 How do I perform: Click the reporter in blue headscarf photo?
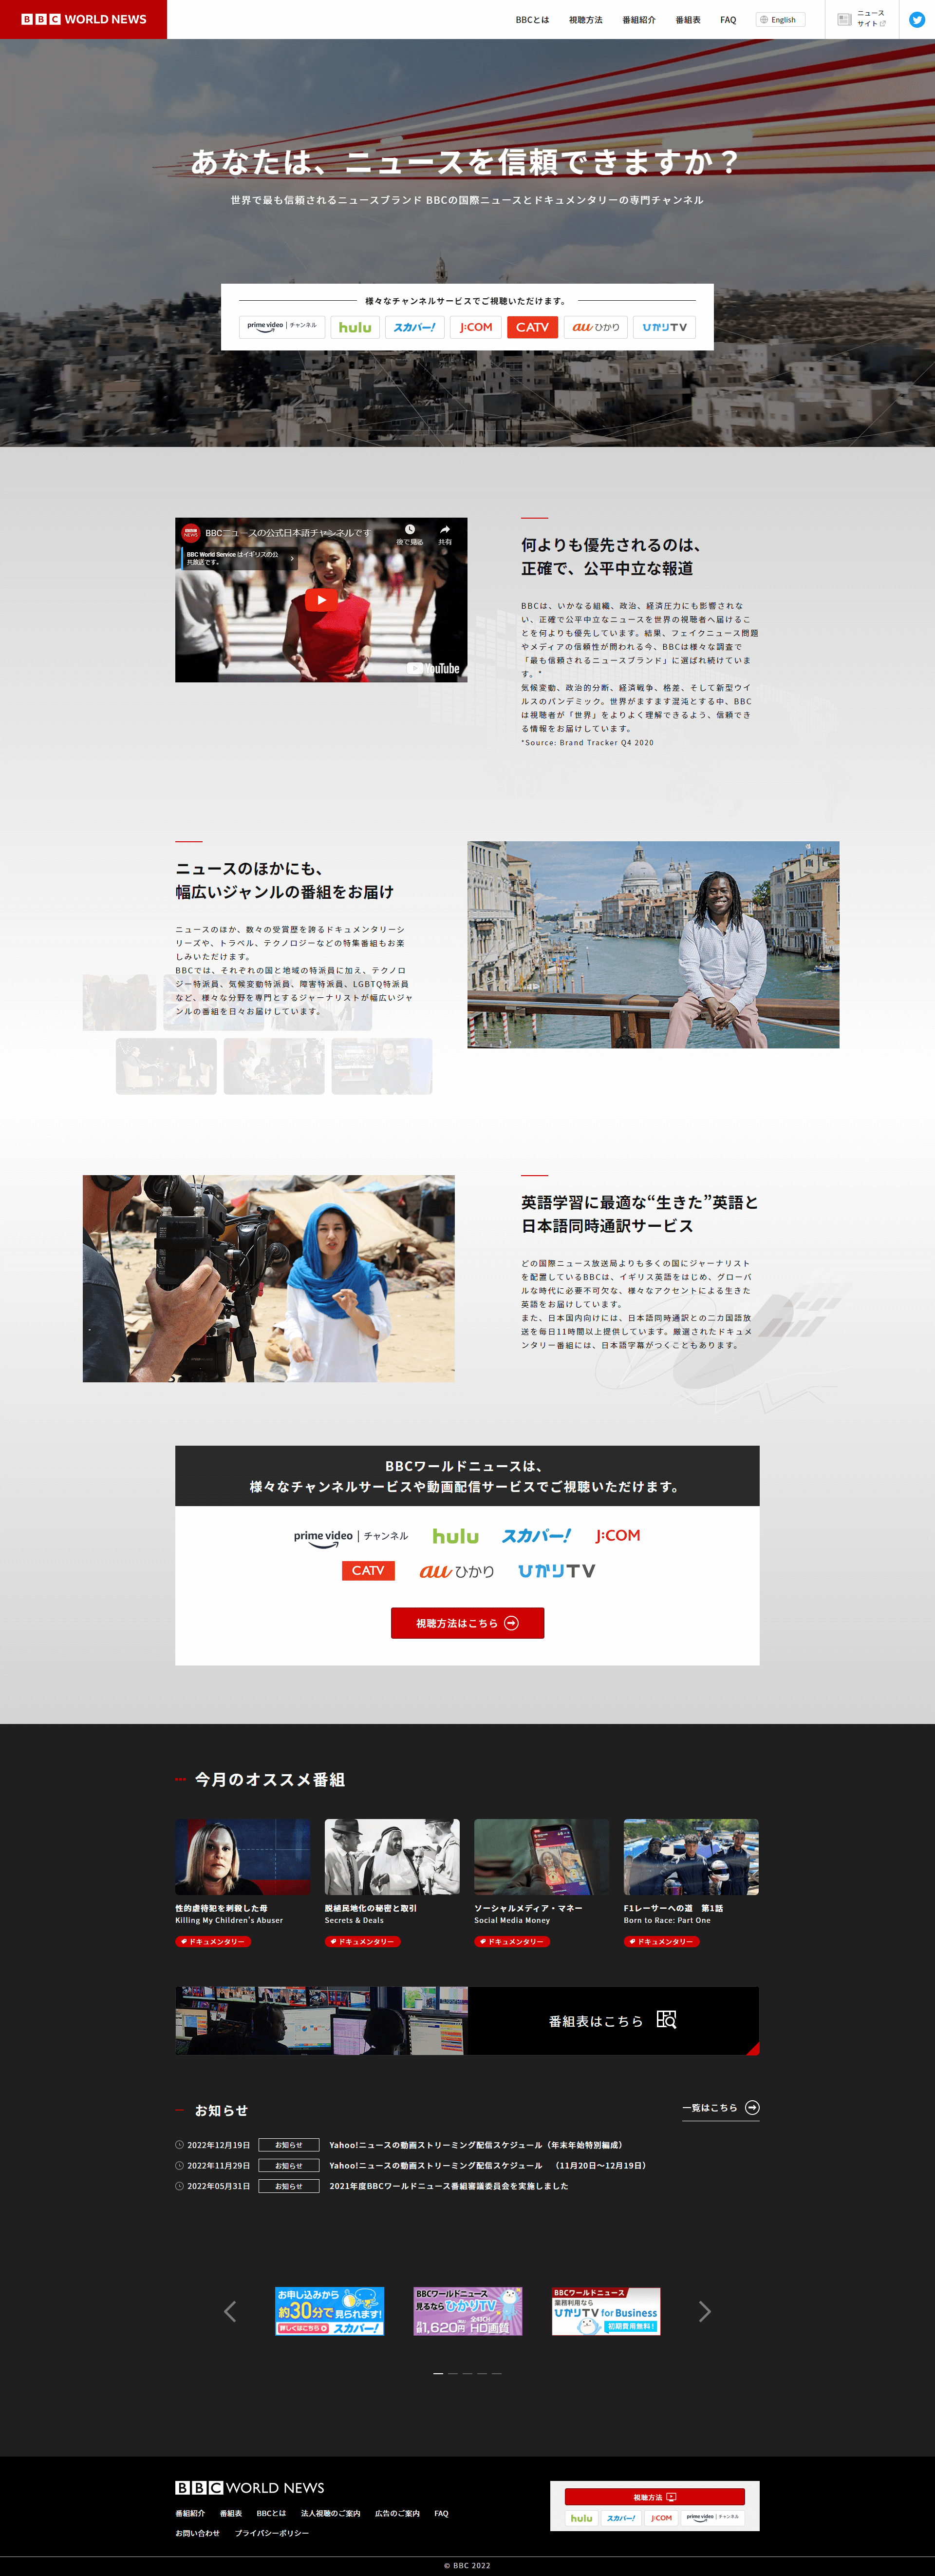point(269,1278)
